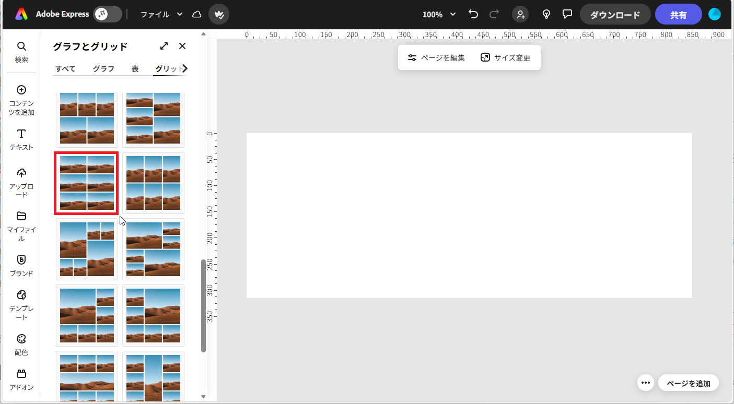Screen dimensions: 734x404
Task: Click the ダウンロード button
Action: coord(615,15)
